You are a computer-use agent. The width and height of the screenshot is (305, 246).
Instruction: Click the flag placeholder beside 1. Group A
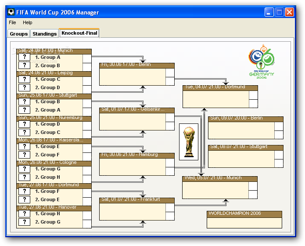click(24, 57)
